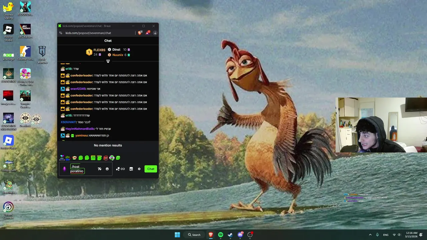The image size is (427, 240).
Task: Click the Brave Rewards triangle icon
Action: (x=147, y=33)
